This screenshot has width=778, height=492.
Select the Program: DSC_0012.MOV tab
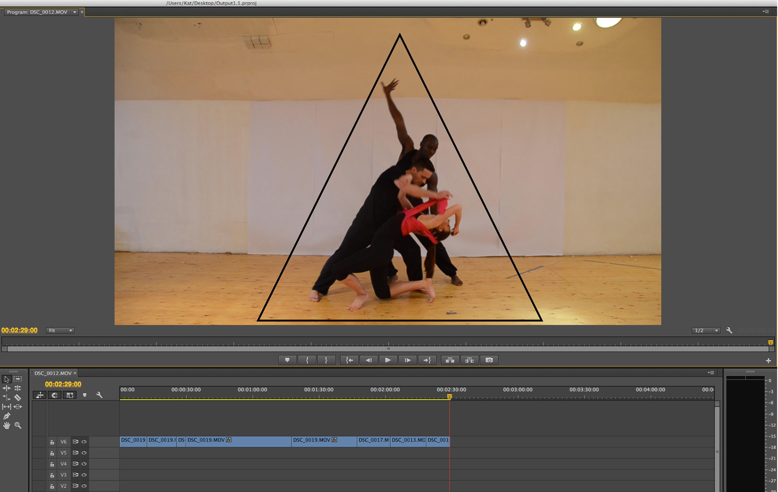pos(37,12)
